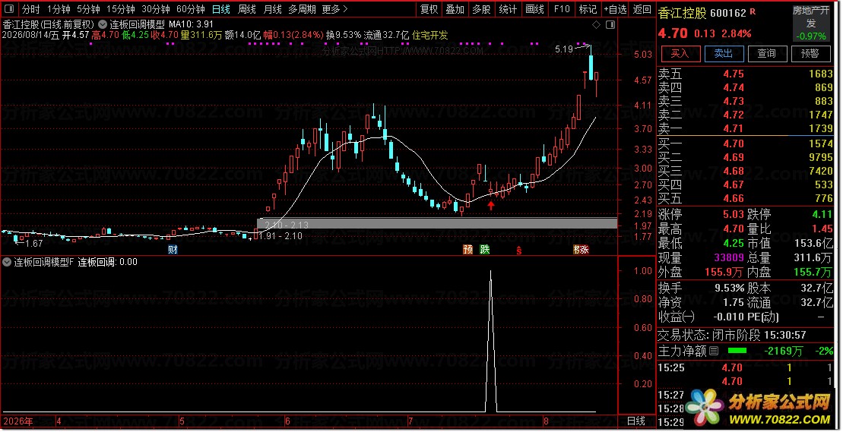Screen dimensions: 843x432
Task: Open the 房地产开发 sector box
Action: click(811, 23)
